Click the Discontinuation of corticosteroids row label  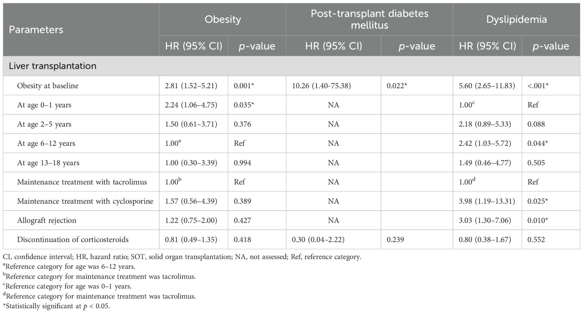click(73, 239)
